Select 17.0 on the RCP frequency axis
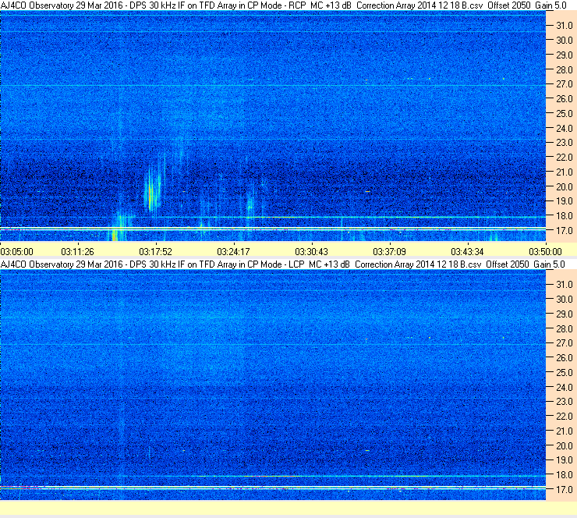Viewport: 577px width, 518px height. click(x=565, y=231)
